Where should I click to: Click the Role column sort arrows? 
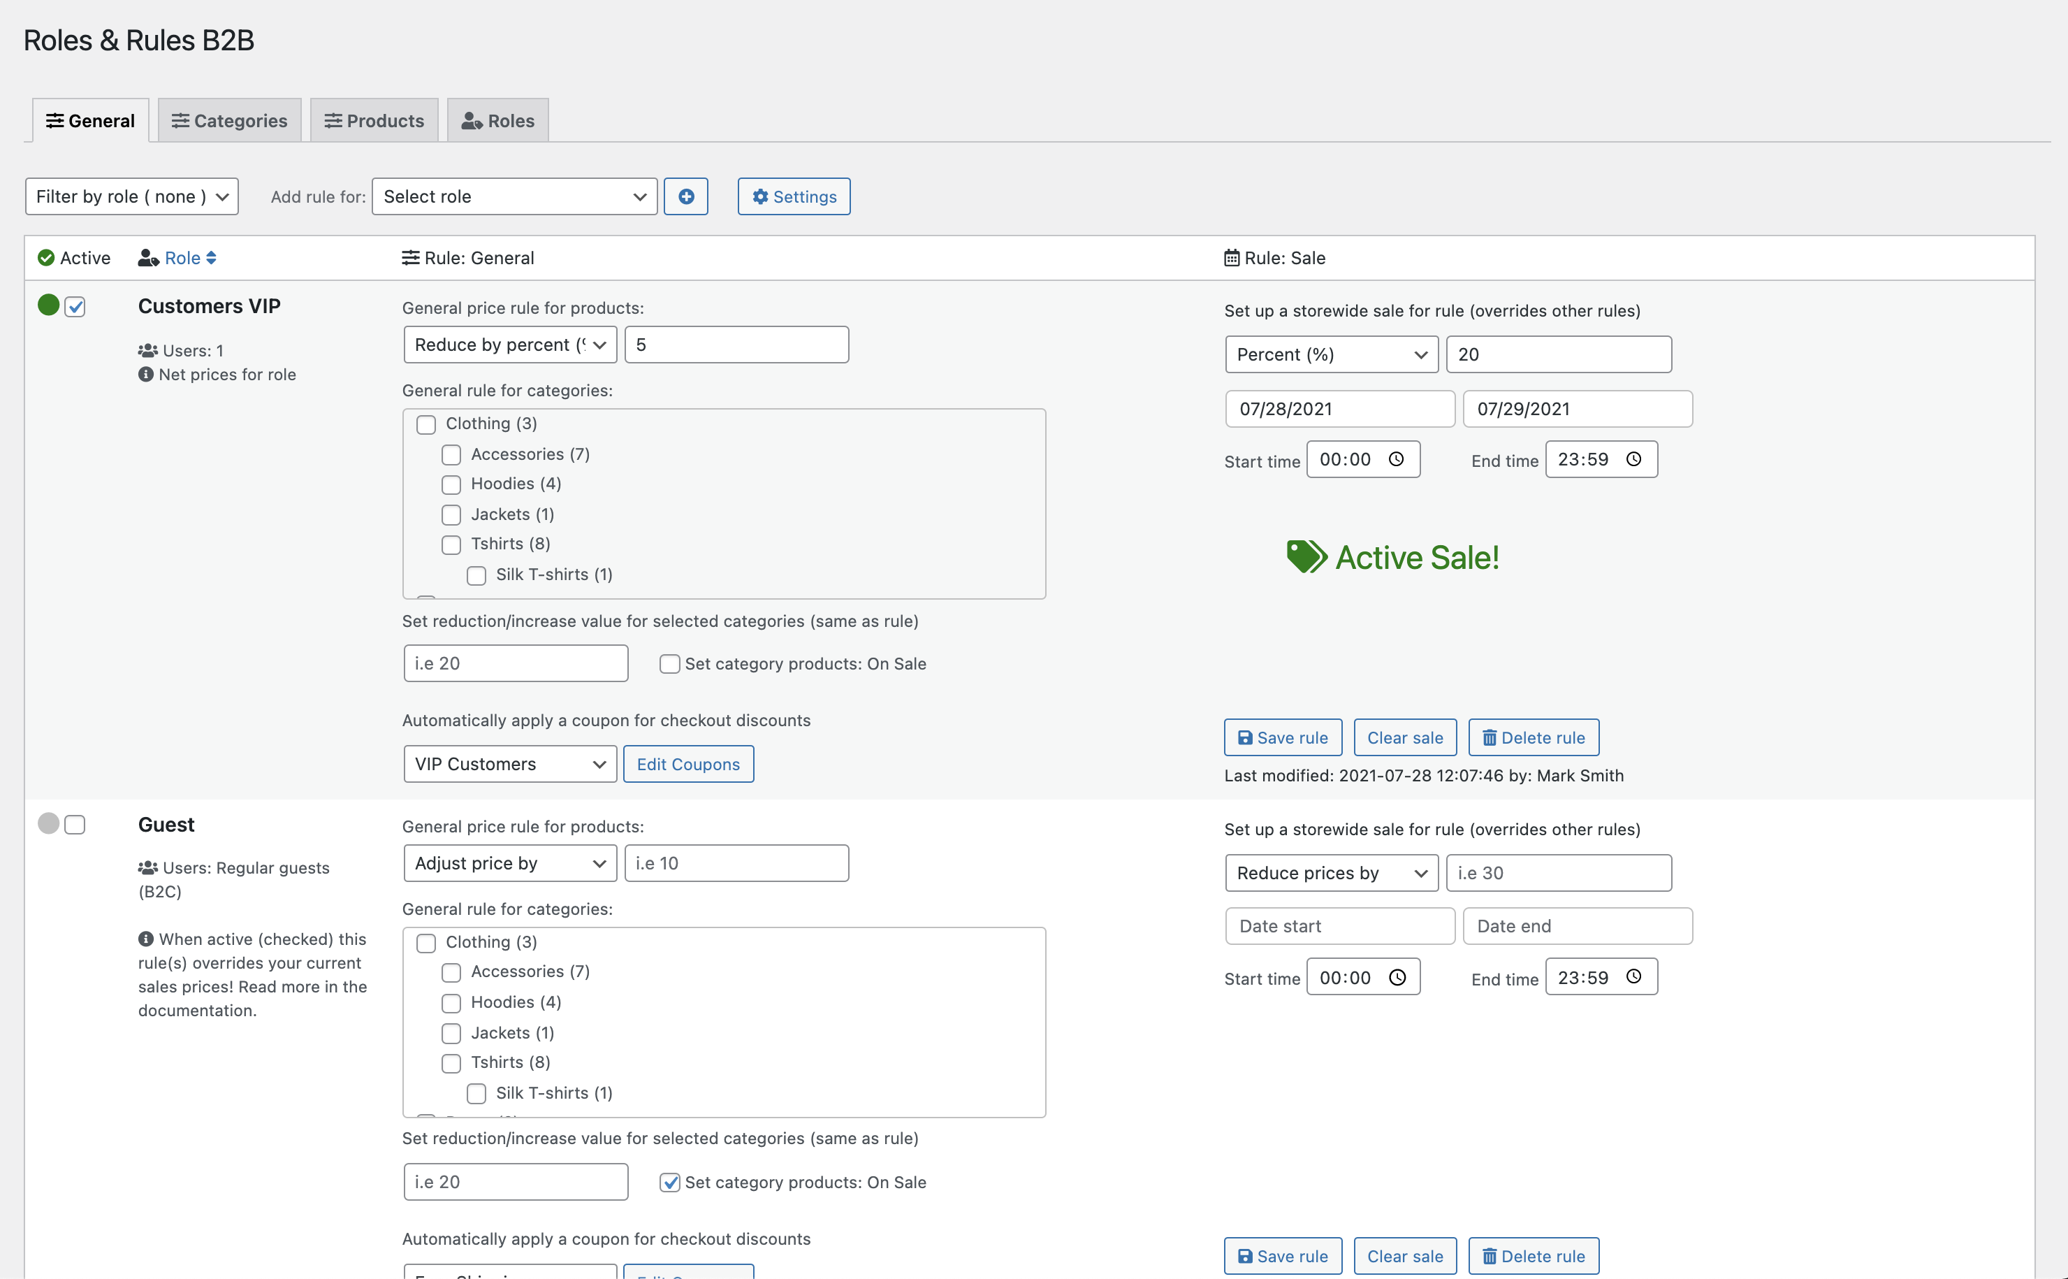coord(212,258)
